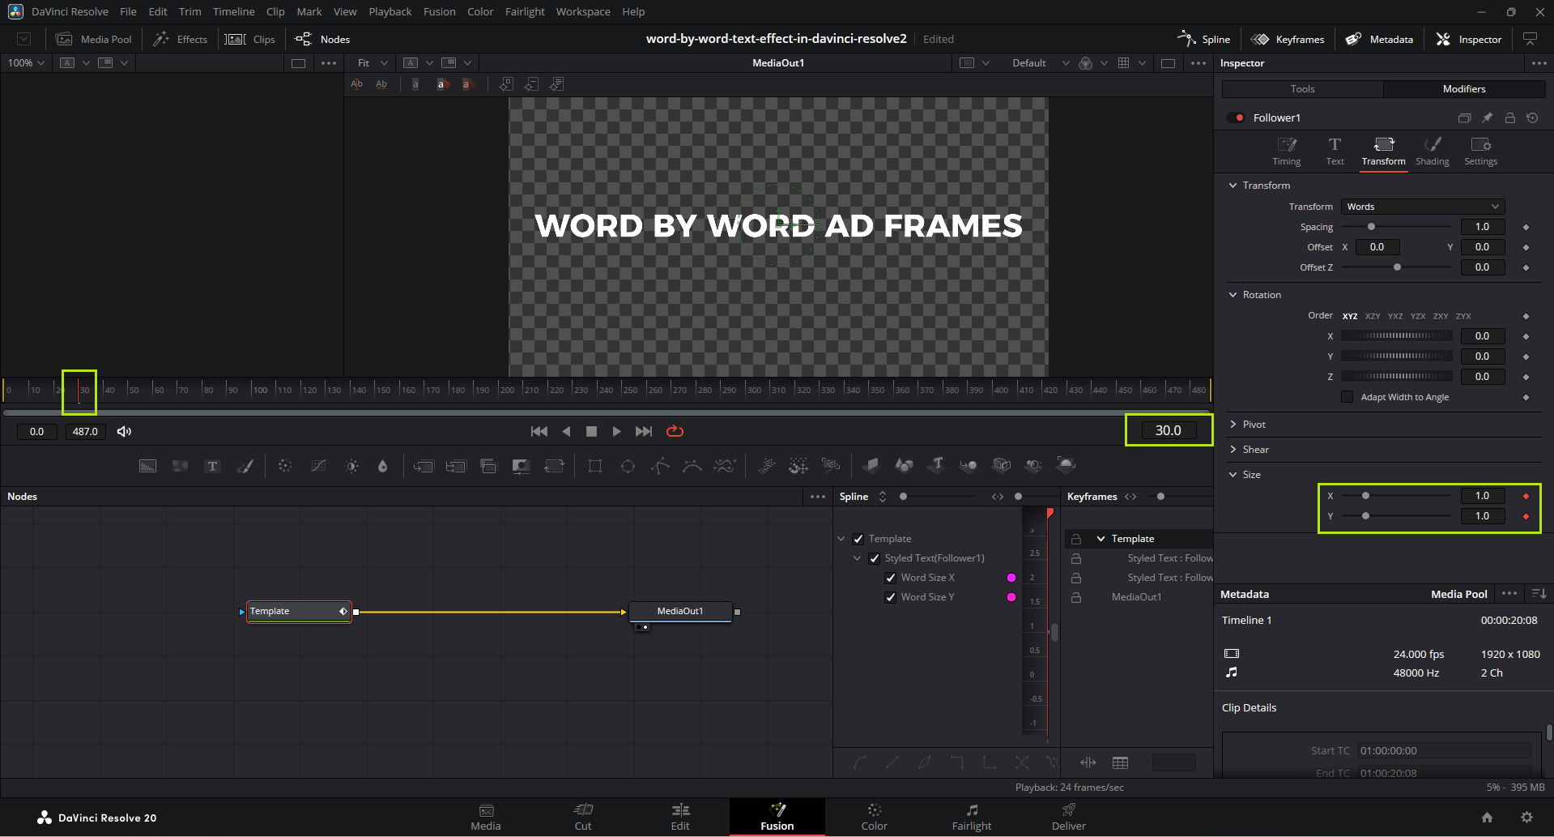Click the loop playback icon
The height and width of the screenshot is (837, 1554).
point(675,431)
